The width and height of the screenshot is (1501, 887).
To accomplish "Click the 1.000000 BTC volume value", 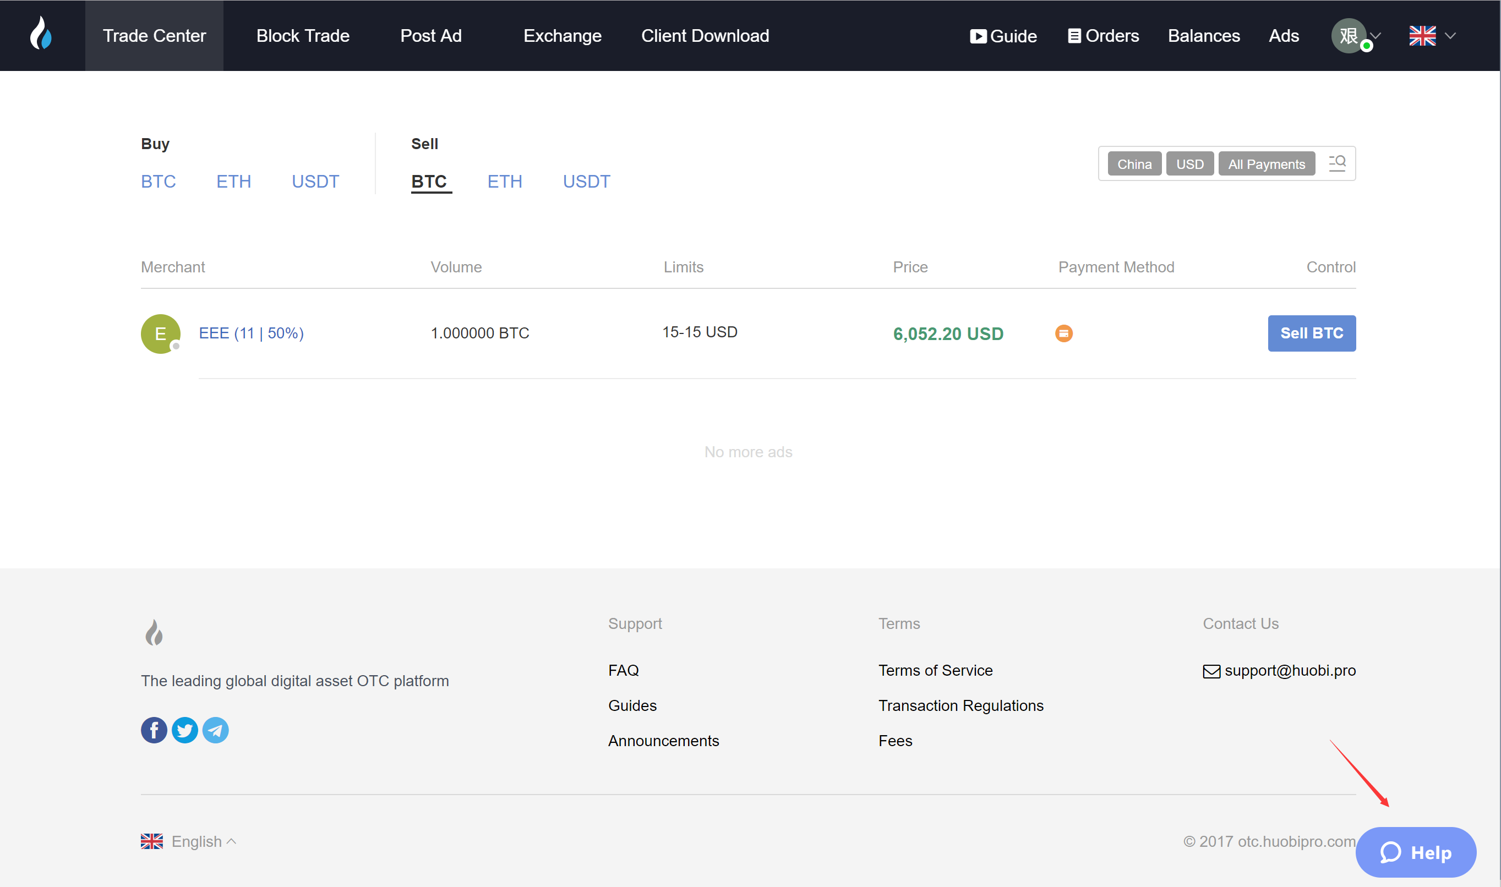I will (x=479, y=333).
